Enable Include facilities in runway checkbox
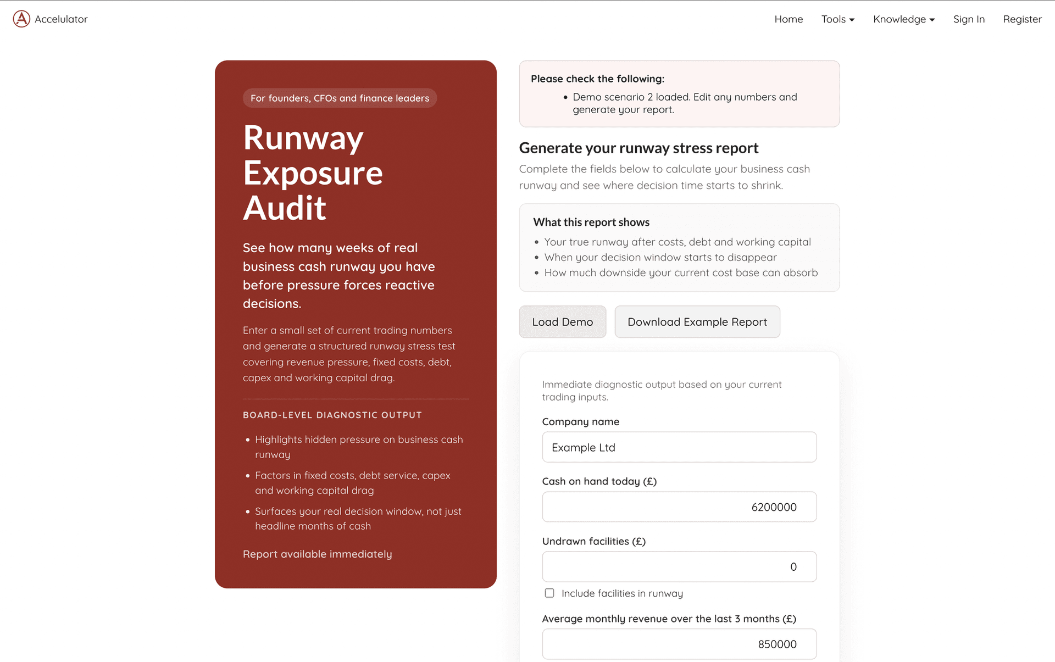This screenshot has width=1055, height=662. [549, 593]
